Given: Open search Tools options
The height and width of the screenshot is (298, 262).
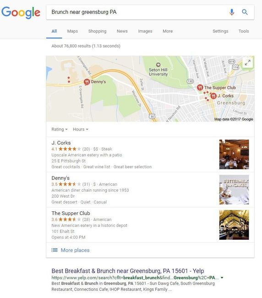Looking at the screenshot, I should pos(244,31).
